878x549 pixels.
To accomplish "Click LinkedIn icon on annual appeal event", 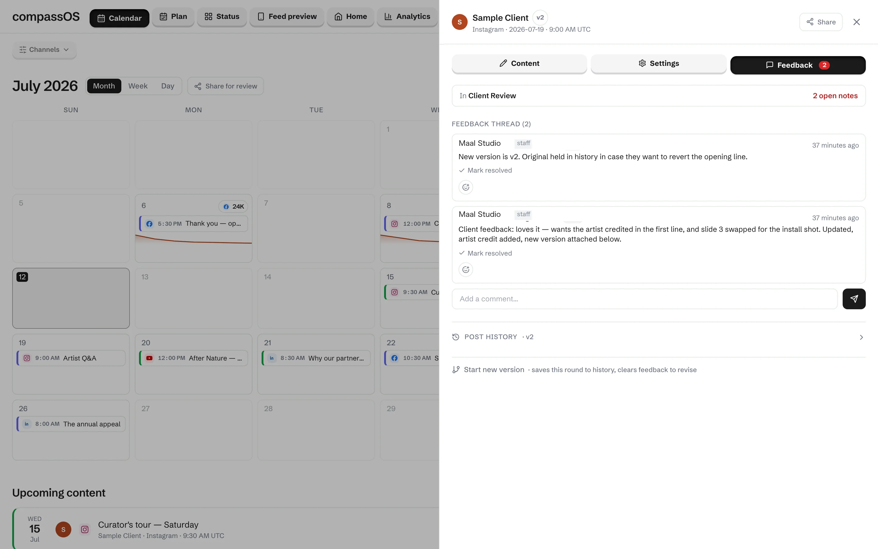I will coord(27,424).
